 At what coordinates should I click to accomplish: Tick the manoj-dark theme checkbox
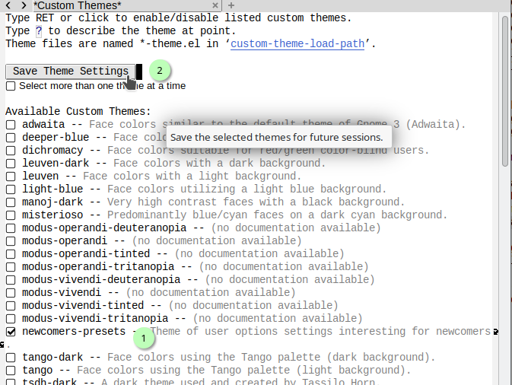[x=11, y=202]
